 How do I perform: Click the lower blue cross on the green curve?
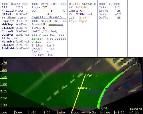tap(102, 97)
